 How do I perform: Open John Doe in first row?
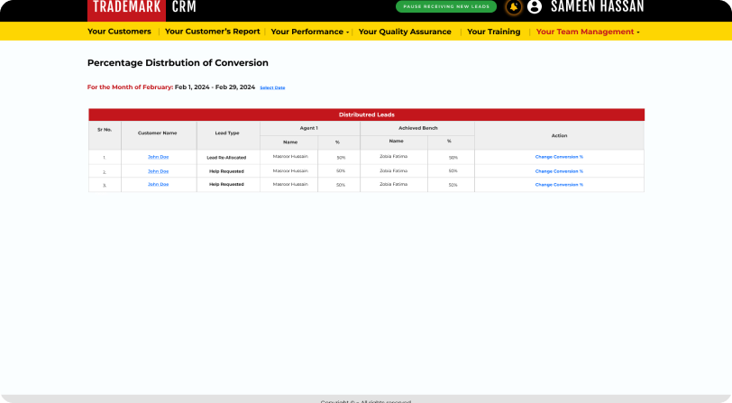tap(158, 157)
